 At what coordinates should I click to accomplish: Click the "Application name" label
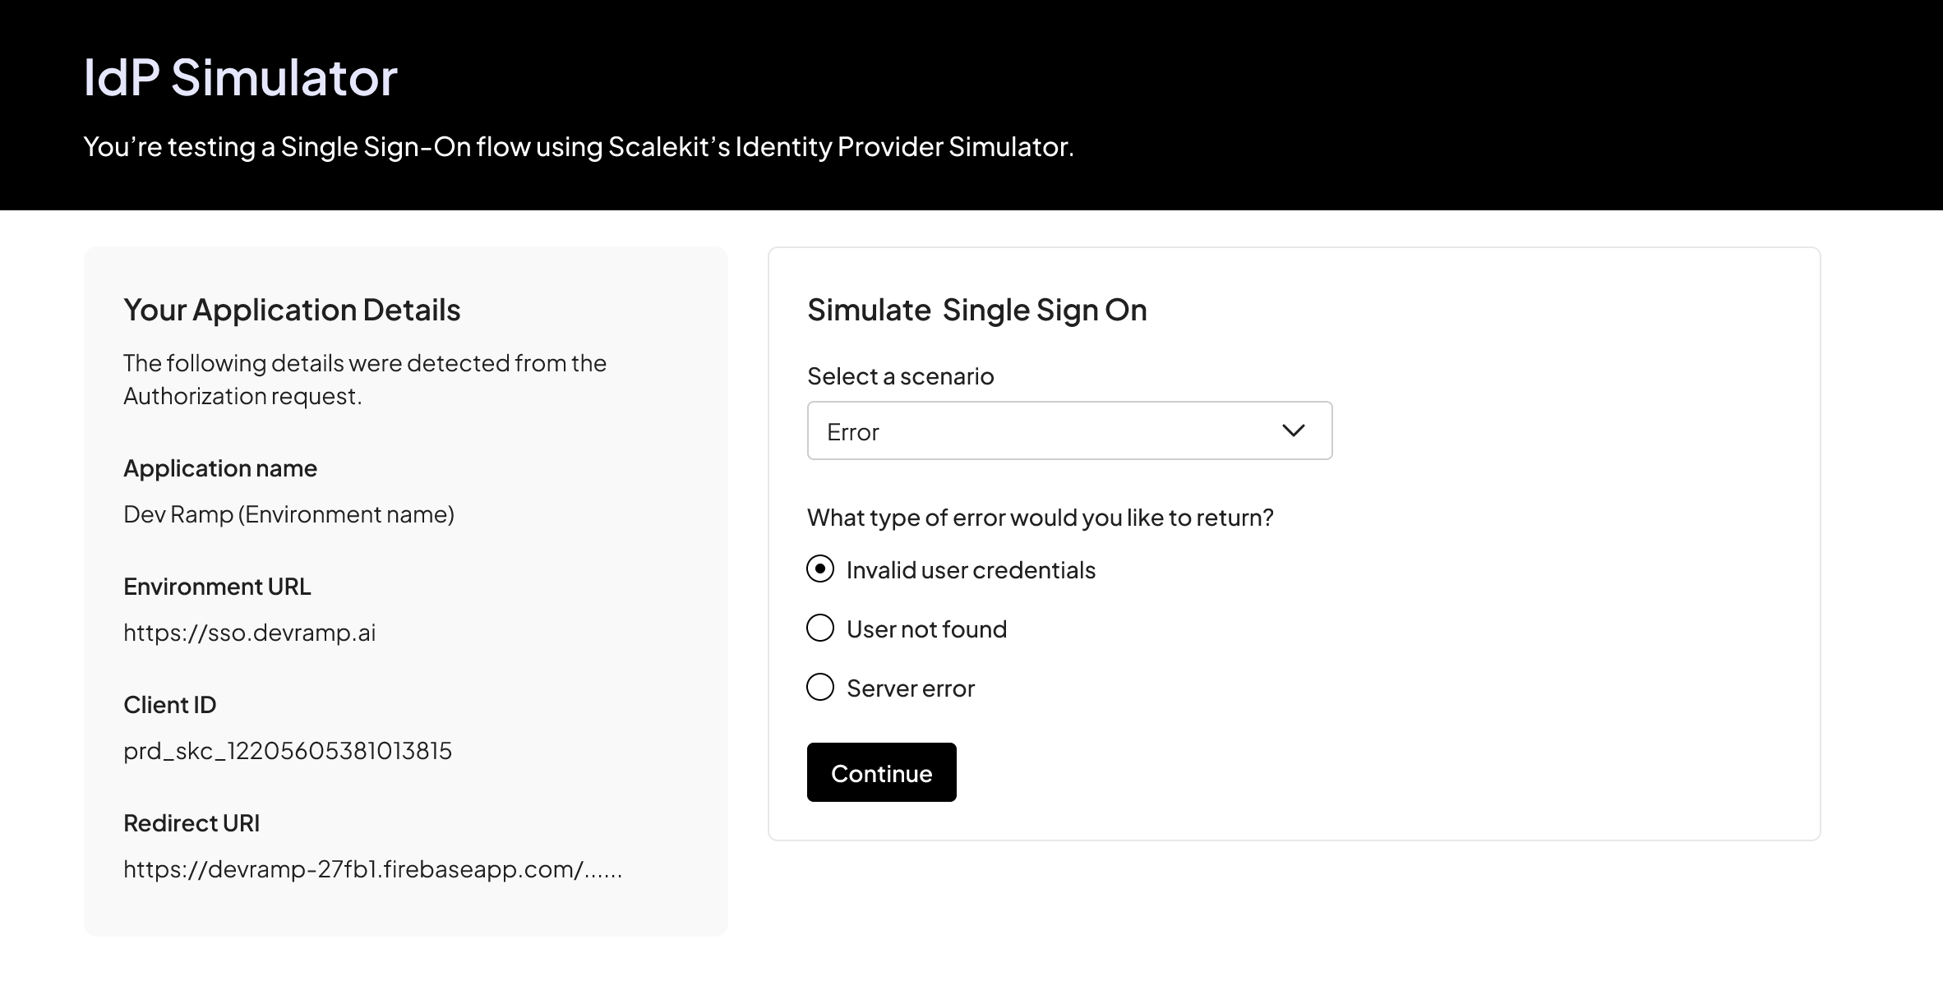(x=219, y=467)
